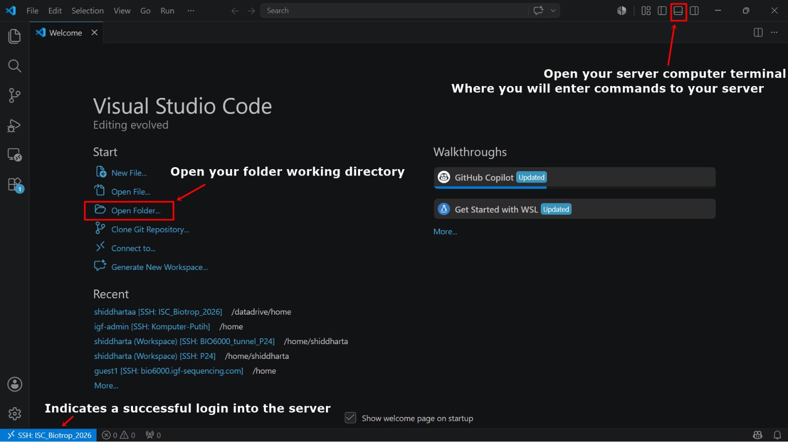Click the VS Code logo in title bar
Screen dimensions: 788x442
11,10
